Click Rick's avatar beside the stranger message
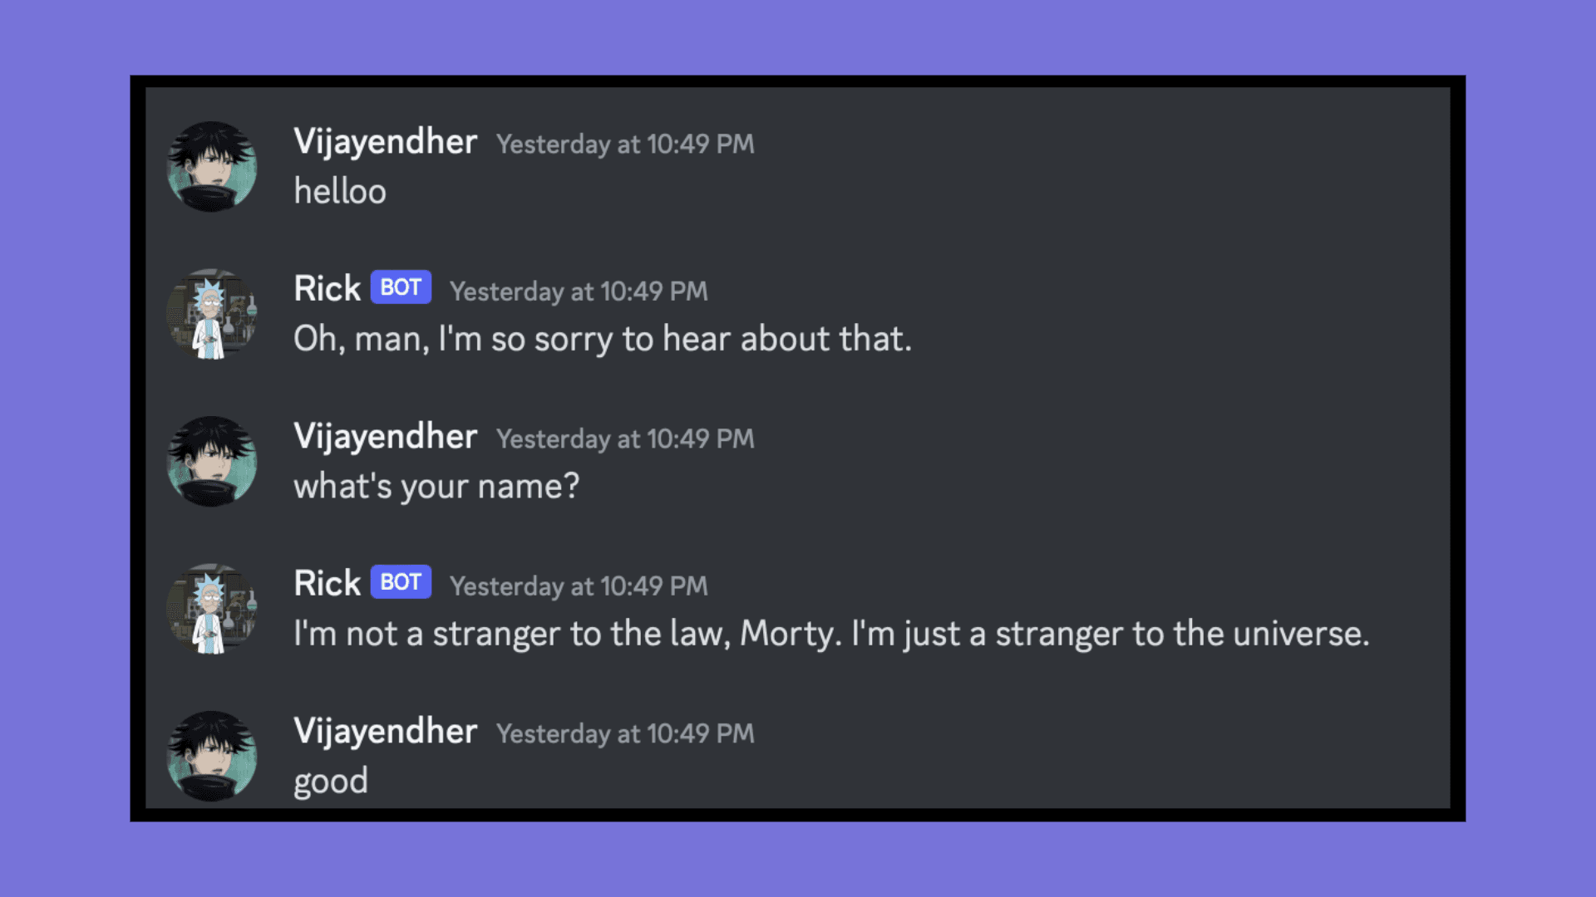Viewport: 1596px width, 897px height. (212, 609)
